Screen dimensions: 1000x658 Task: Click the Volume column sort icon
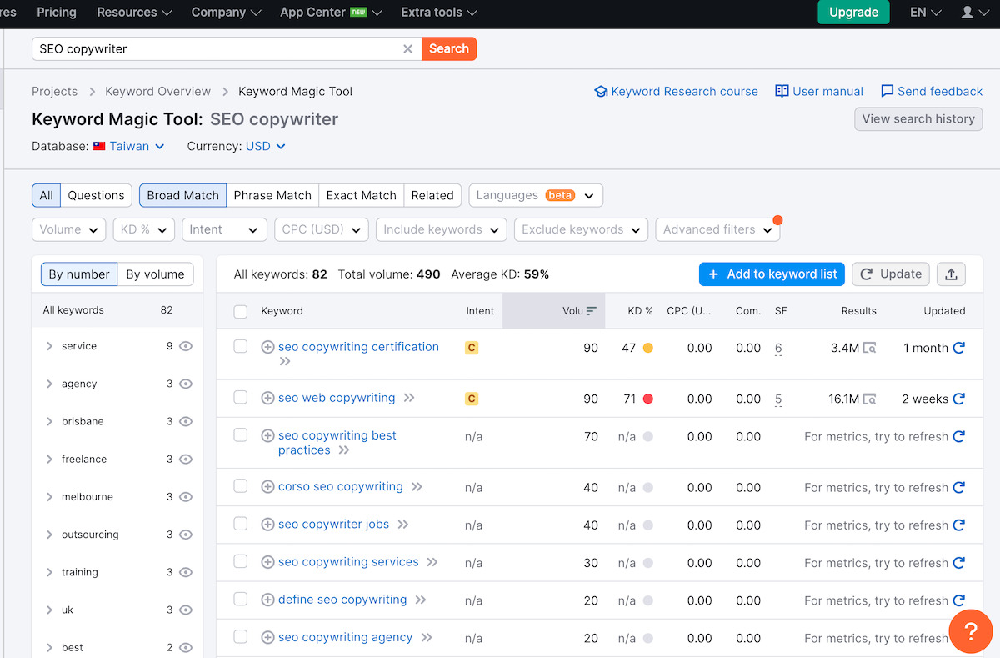pyautogui.click(x=592, y=310)
